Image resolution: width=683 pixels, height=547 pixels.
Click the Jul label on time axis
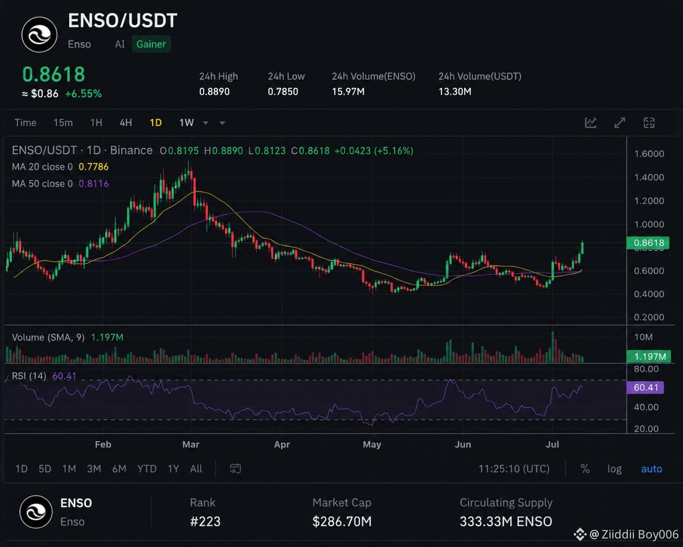point(552,444)
